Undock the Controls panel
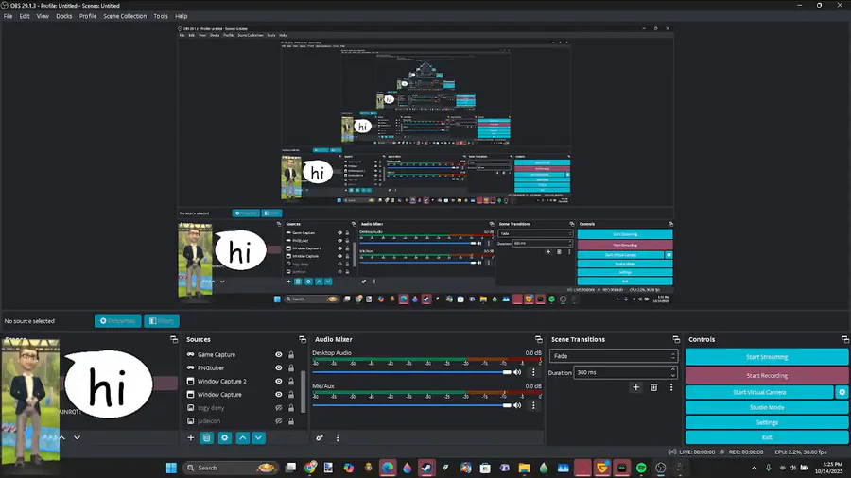 pos(845,339)
